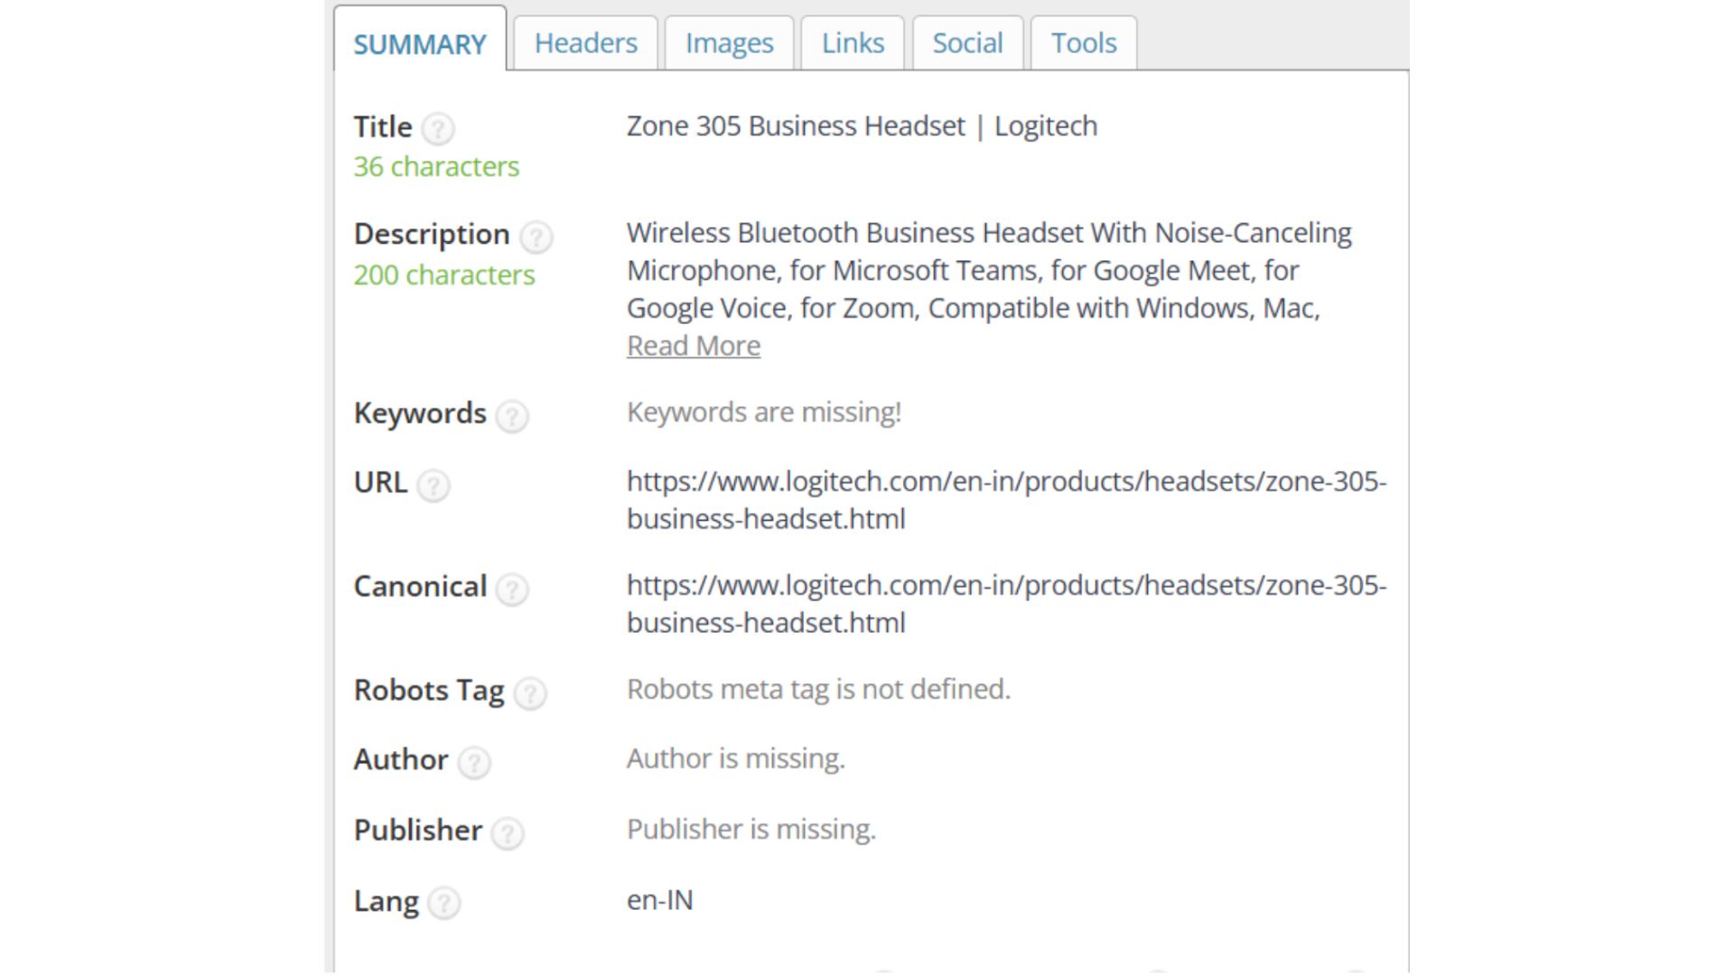This screenshot has width=1734, height=975.
Task: Select the URL row's logitech.com address
Action: (x=1007, y=500)
